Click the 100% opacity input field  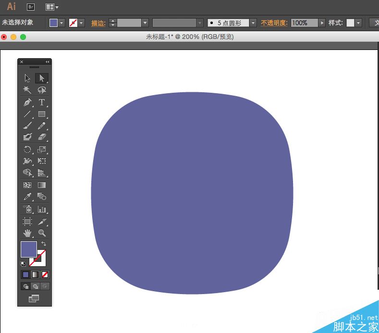coord(305,23)
